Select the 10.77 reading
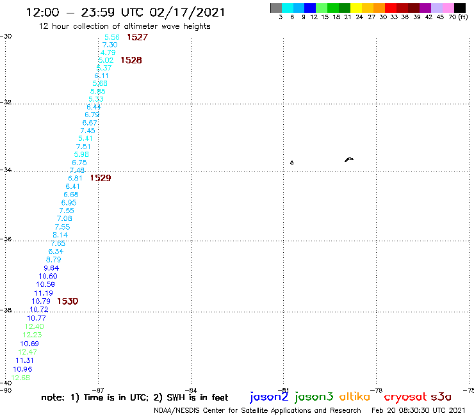The height and width of the screenshot is (416, 474). tap(37, 318)
